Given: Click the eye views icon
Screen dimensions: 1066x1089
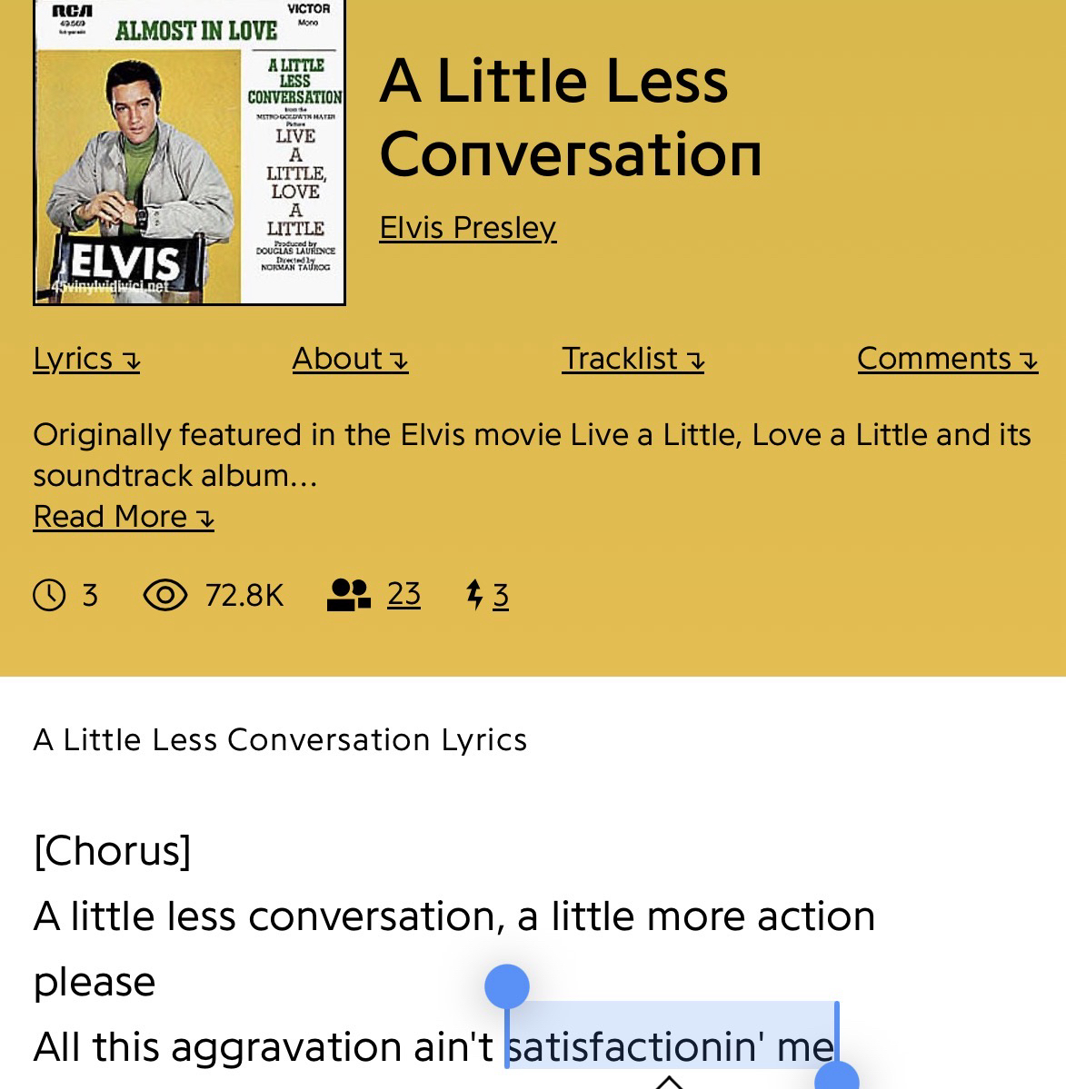Looking at the screenshot, I should pyautogui.click(x=165, y=595).
